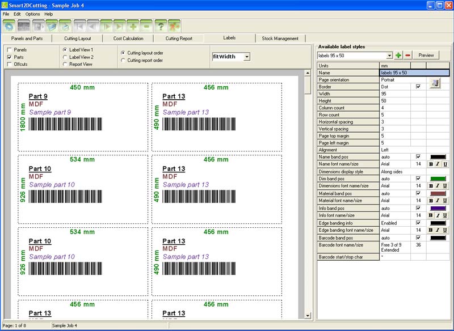The image size is (454, 331).
Task: Toggle underline for Name font
Action: [x=445, y=164]
